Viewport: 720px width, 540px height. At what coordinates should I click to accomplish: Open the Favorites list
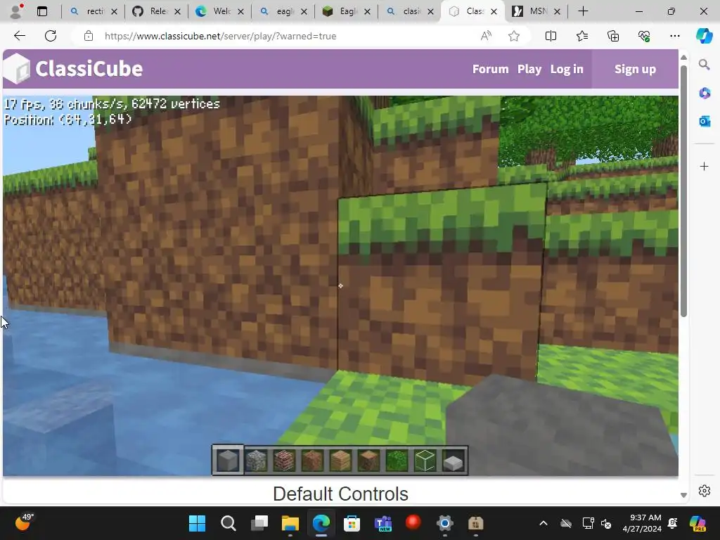(x=581, y=36)
